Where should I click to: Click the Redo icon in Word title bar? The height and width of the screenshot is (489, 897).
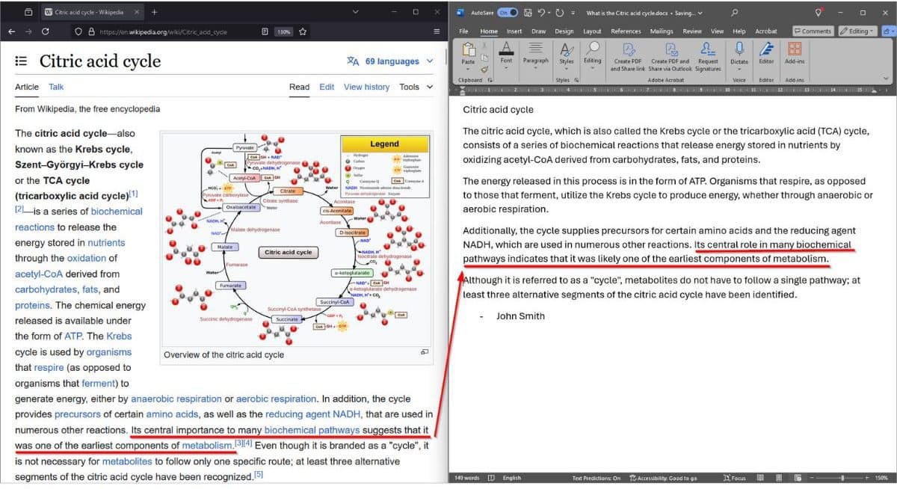coord(559,13)
